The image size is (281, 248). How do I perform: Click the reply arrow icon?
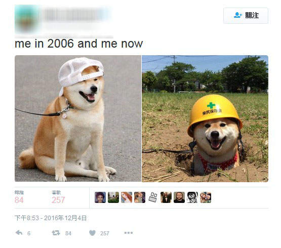pyautogui.click(x=19, y=233)
